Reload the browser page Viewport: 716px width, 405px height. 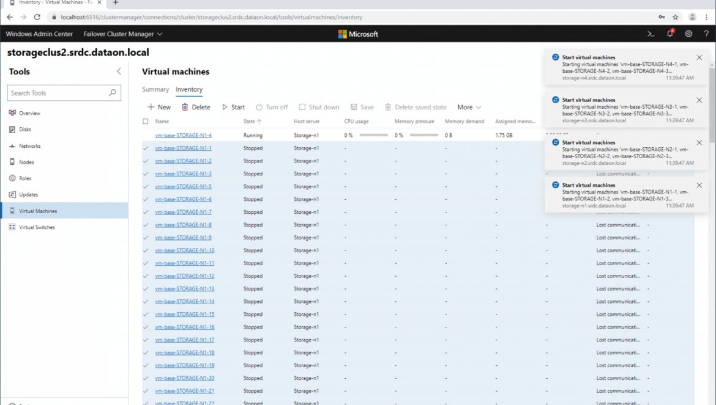tap(37, 17)
